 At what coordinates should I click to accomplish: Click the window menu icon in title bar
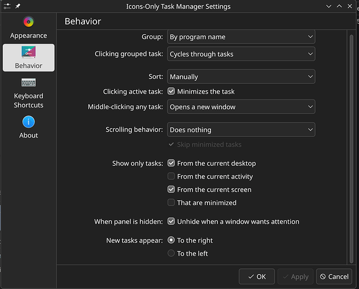6,6
